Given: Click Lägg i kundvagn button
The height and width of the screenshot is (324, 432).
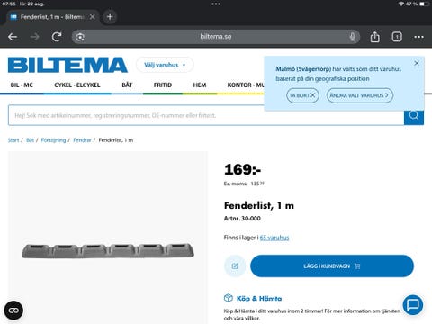Looking at the screenshot, I should (332, 265).
